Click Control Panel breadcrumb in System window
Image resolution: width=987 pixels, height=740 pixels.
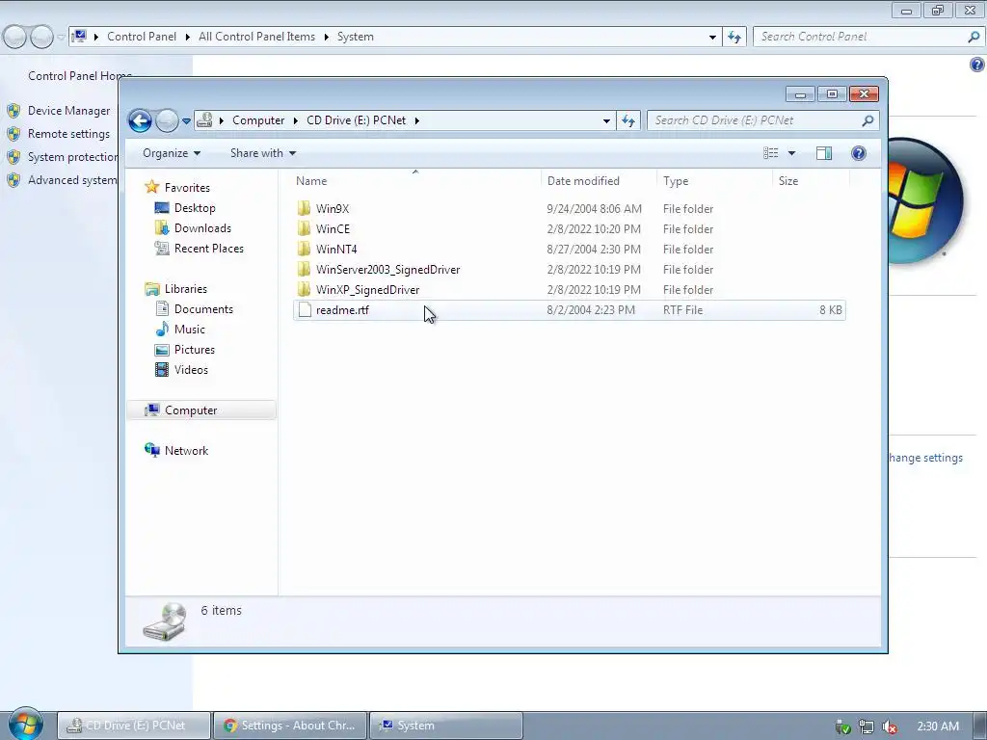[142, 37]
